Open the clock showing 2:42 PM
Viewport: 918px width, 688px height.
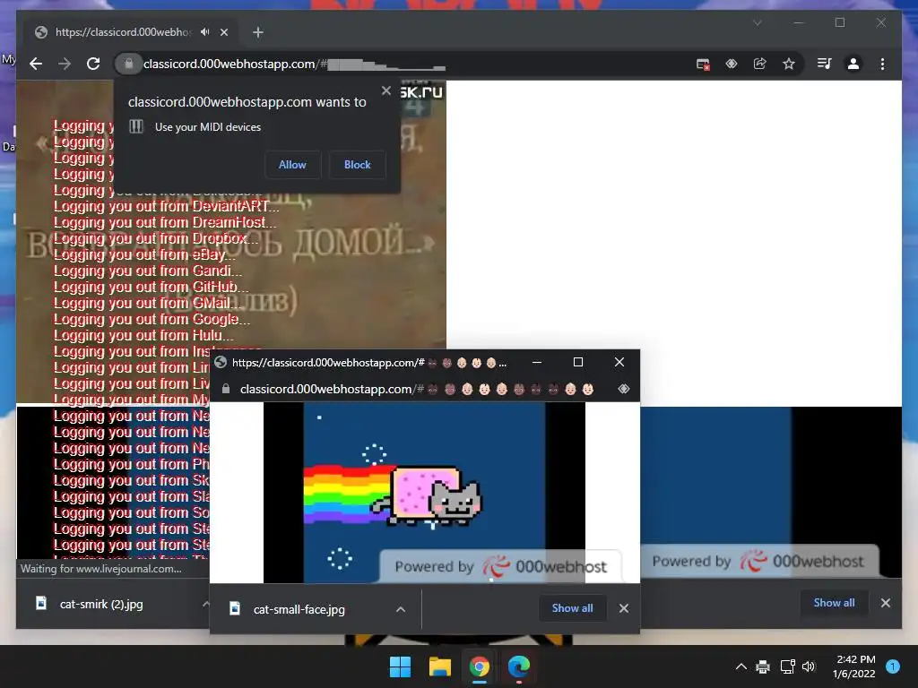point(854,666)
